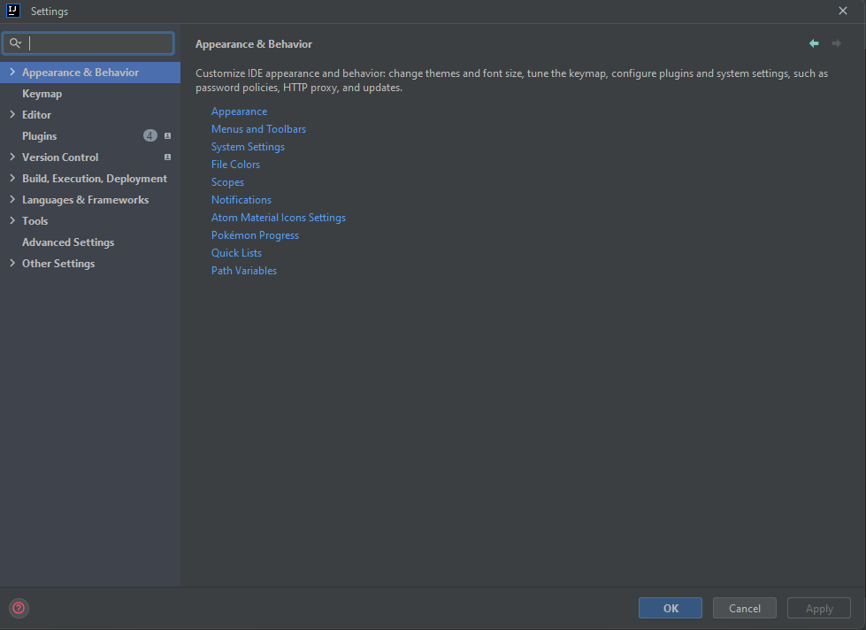This screenshot has width=866, height=630.
Task: Click the forward navigation arrow
Action: (x=836, y=43)
